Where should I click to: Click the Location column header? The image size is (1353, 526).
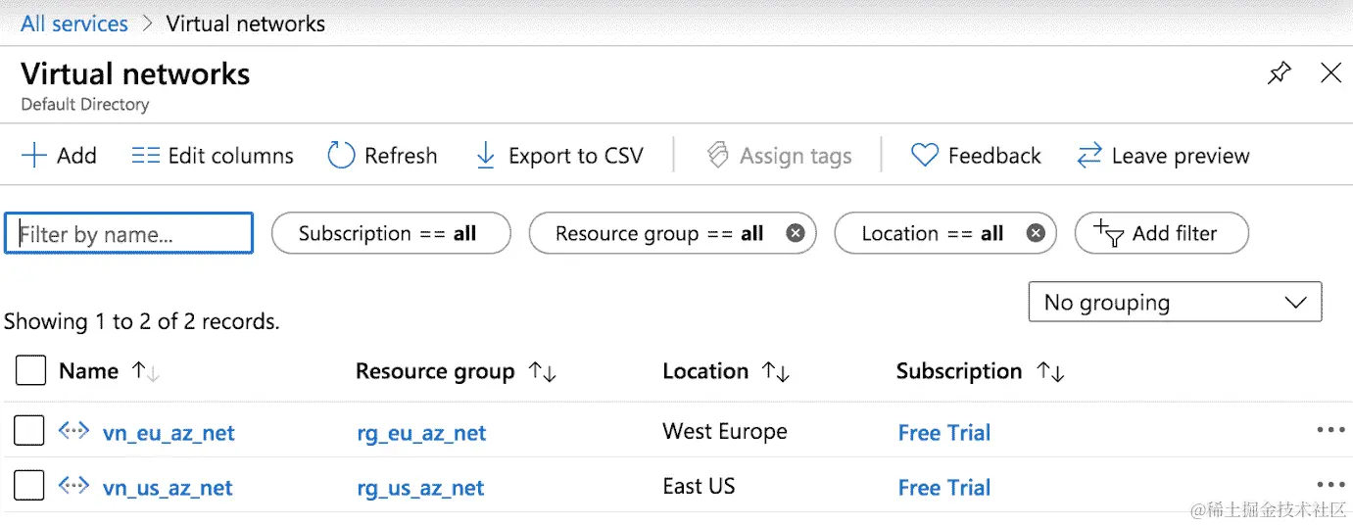[705, 371]
